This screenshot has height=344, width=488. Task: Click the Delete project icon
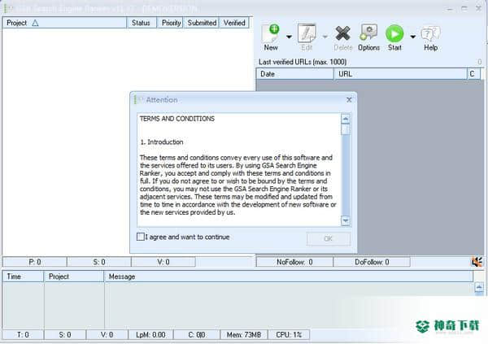[x=342, y=33]
